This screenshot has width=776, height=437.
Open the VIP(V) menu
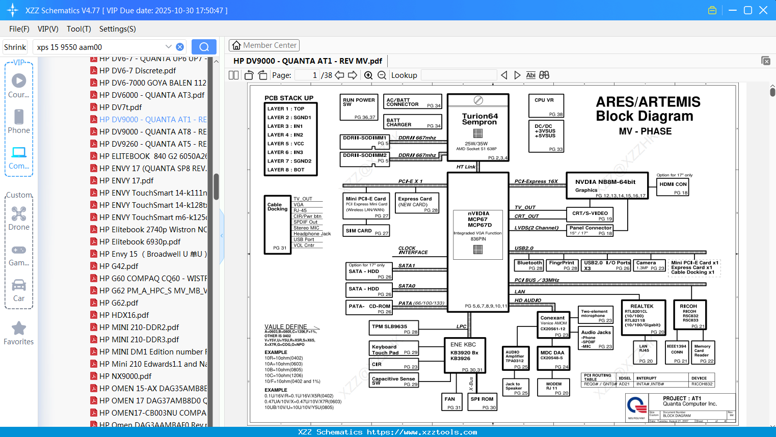point(48,29)
